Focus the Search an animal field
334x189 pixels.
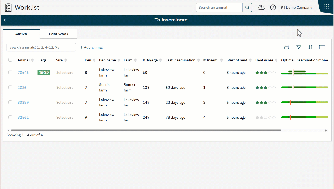point(219,8)
